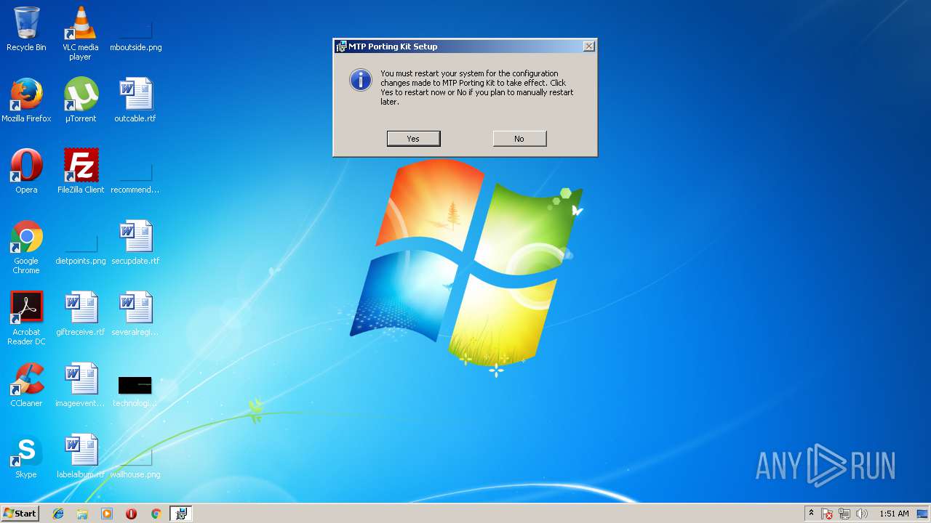The height and width of the screenshot is (523, 931).
Task: Launch Internet Explorer from taskbar
Action: pyautogui.click(x=58, y=514)
